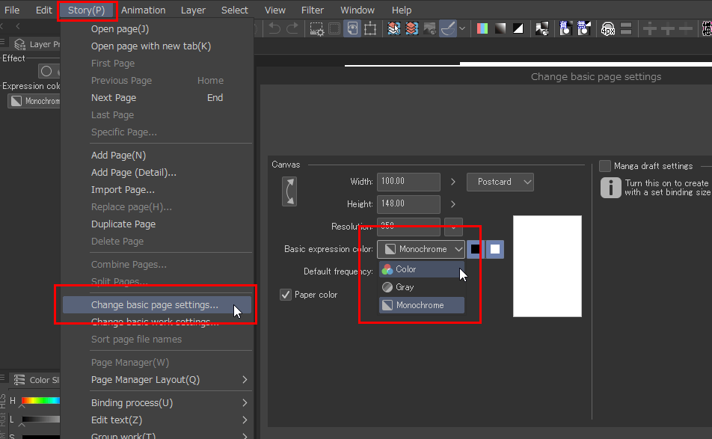Screen dimensions: 712x439
Task: Select Add Page (Detail)... menu item
Action: 133,173
